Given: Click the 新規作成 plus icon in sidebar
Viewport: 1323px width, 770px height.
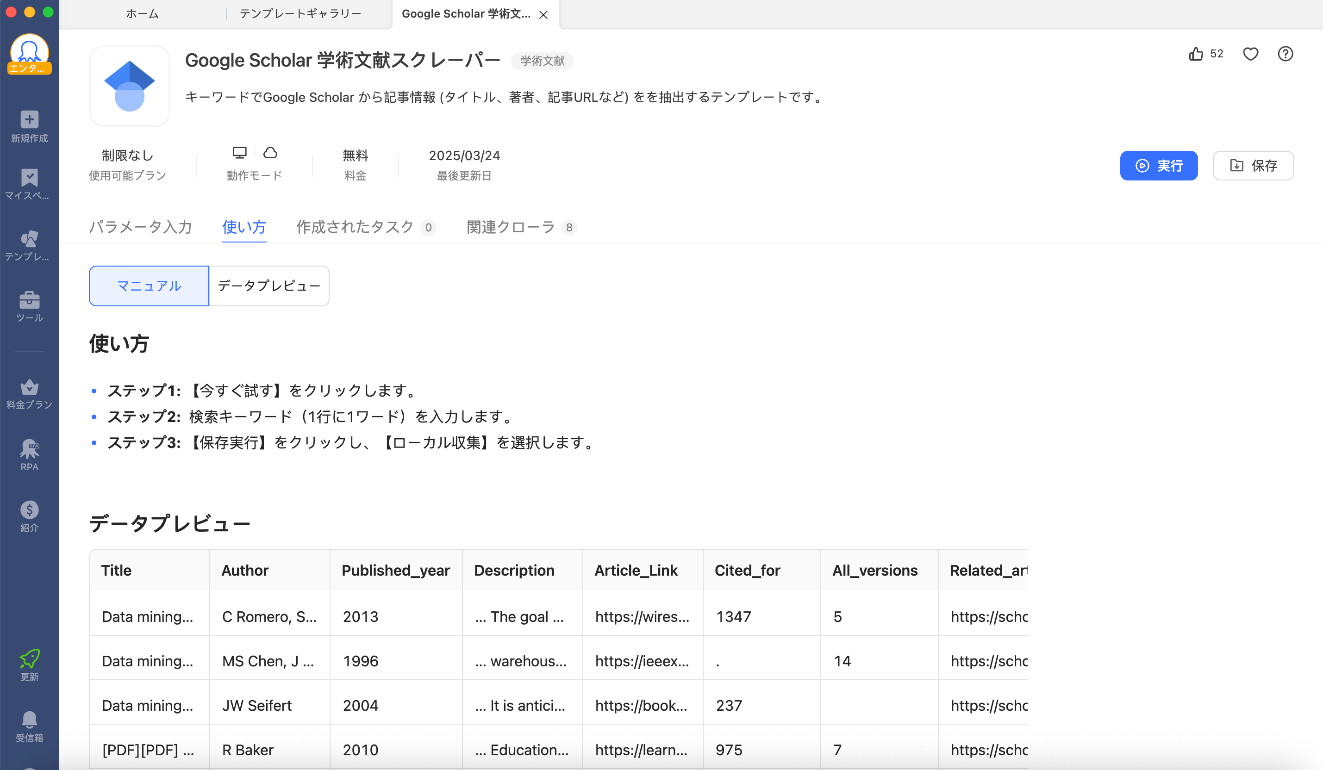Looking at the screenshot, I should click(30, 120).
